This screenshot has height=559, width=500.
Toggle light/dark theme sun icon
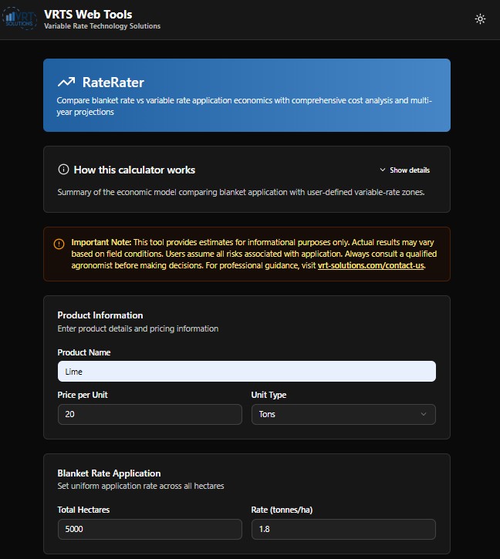[x=480, y=19]
